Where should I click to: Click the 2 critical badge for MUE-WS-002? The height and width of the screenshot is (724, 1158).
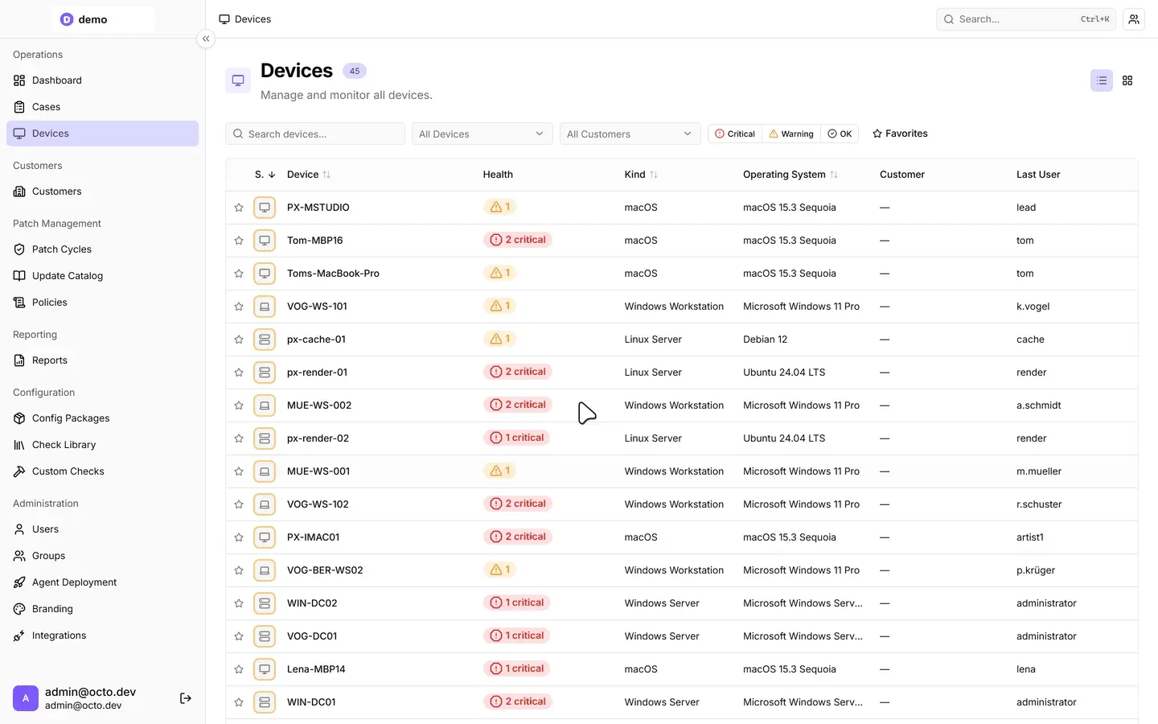518,405
